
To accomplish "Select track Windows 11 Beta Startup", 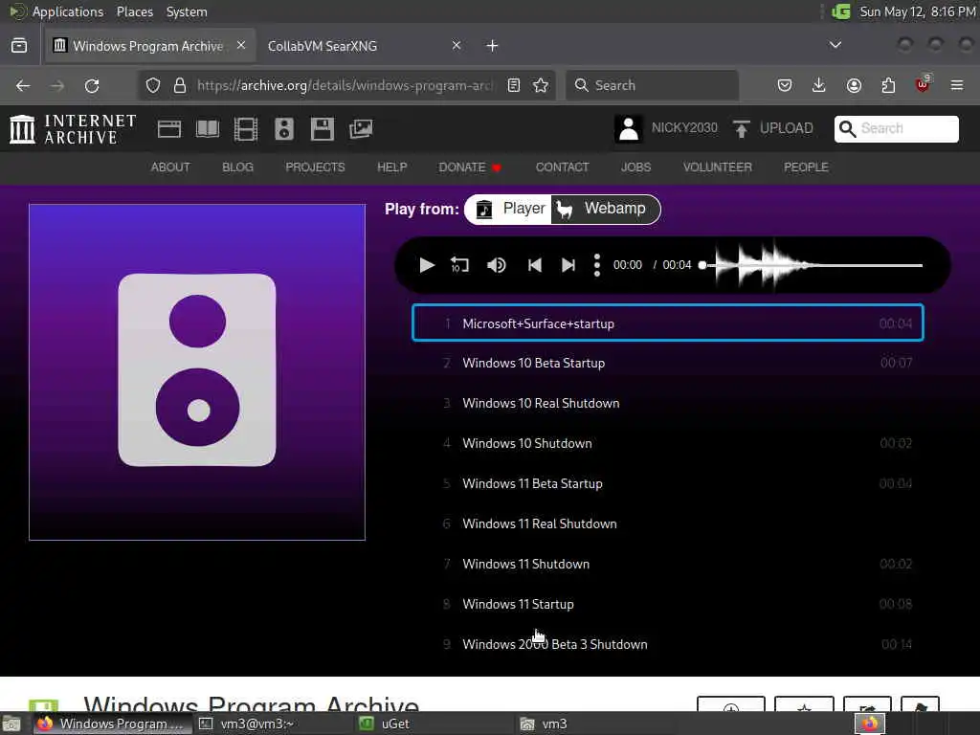I will [667, 483].
